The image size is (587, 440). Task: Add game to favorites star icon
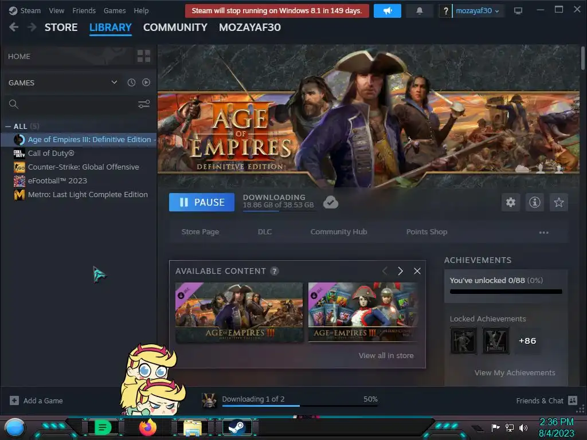coord(558,202)
